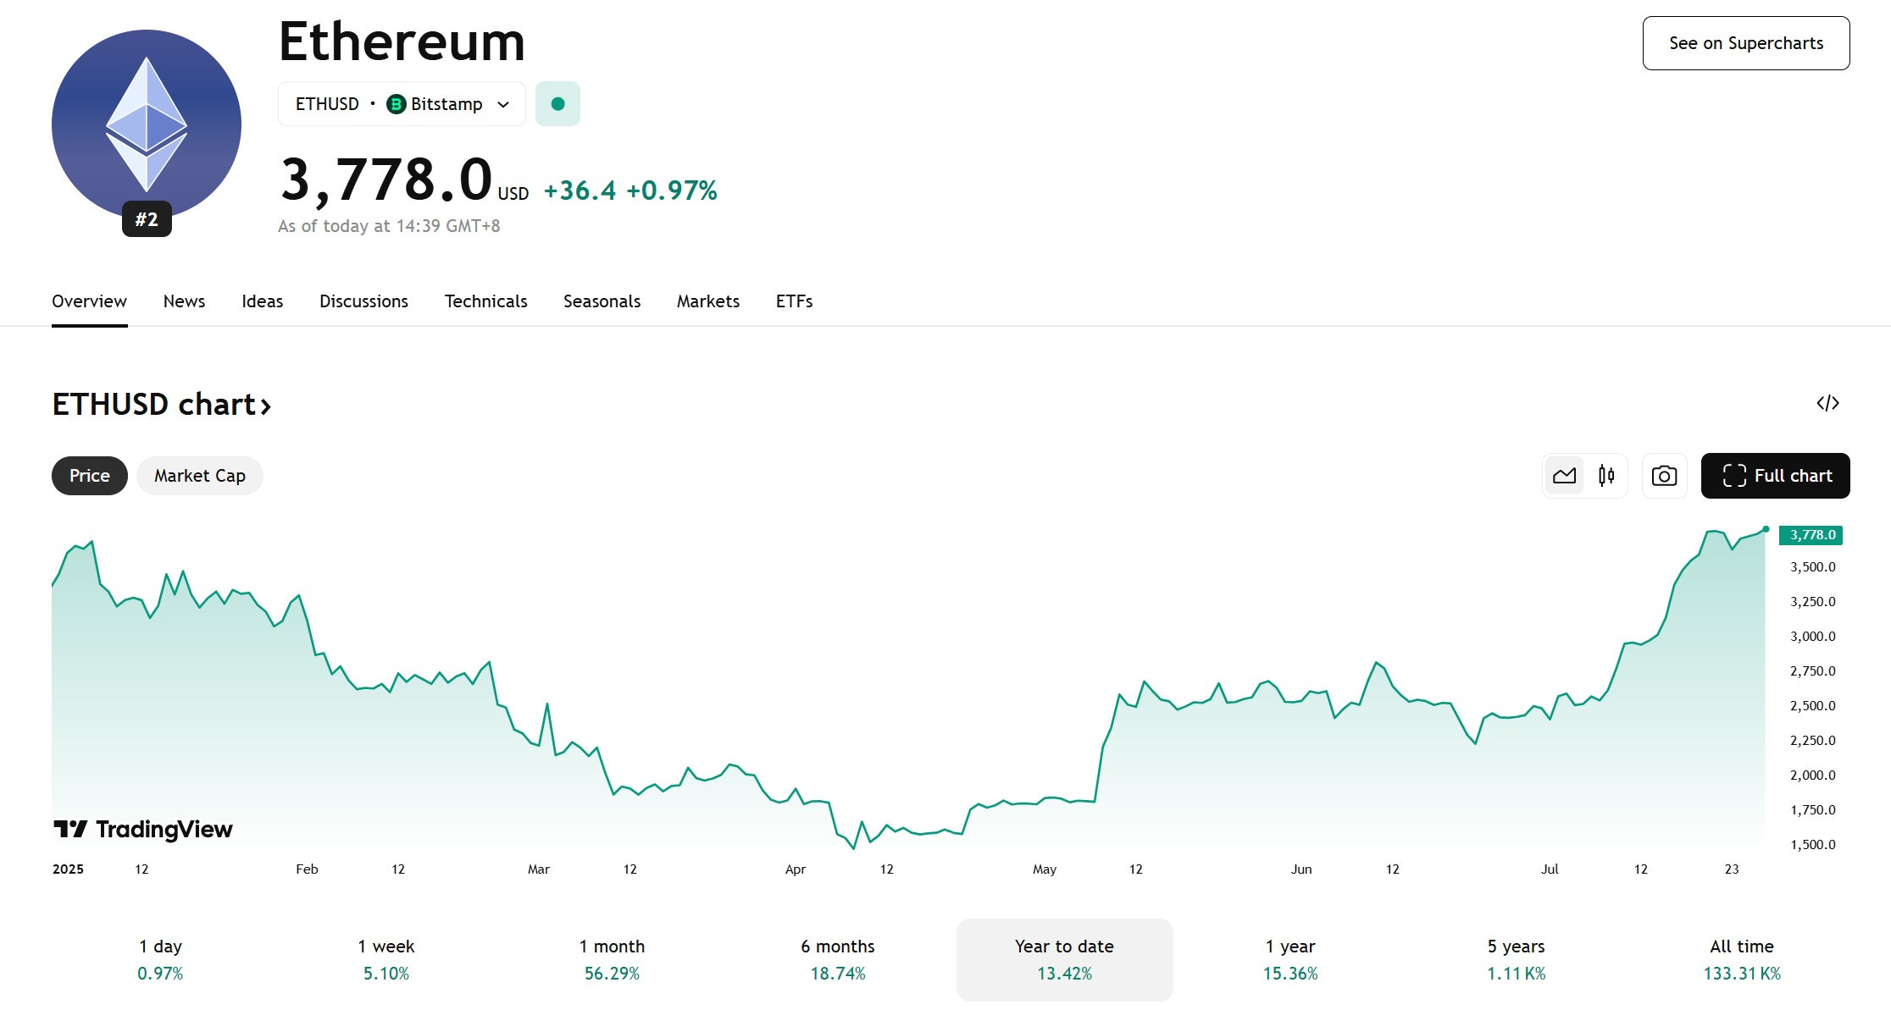This screenshot has height=1021, width=1891.
Task: Choose the 5 years time range
Action: point(1517,960)
